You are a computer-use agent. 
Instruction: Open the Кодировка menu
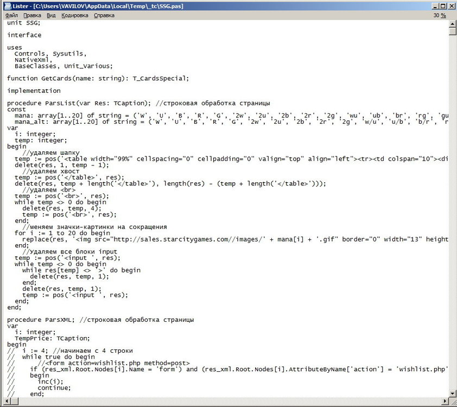pyautogui.click(x=75, y=16)
